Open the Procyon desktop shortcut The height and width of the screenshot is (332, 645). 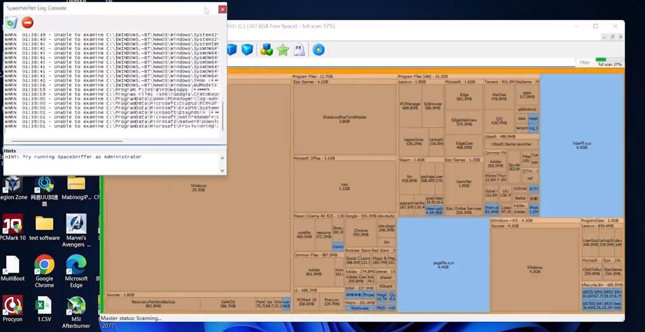click(13, 309)
